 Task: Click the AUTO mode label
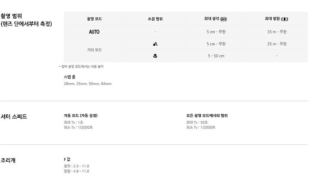(94, 32)
